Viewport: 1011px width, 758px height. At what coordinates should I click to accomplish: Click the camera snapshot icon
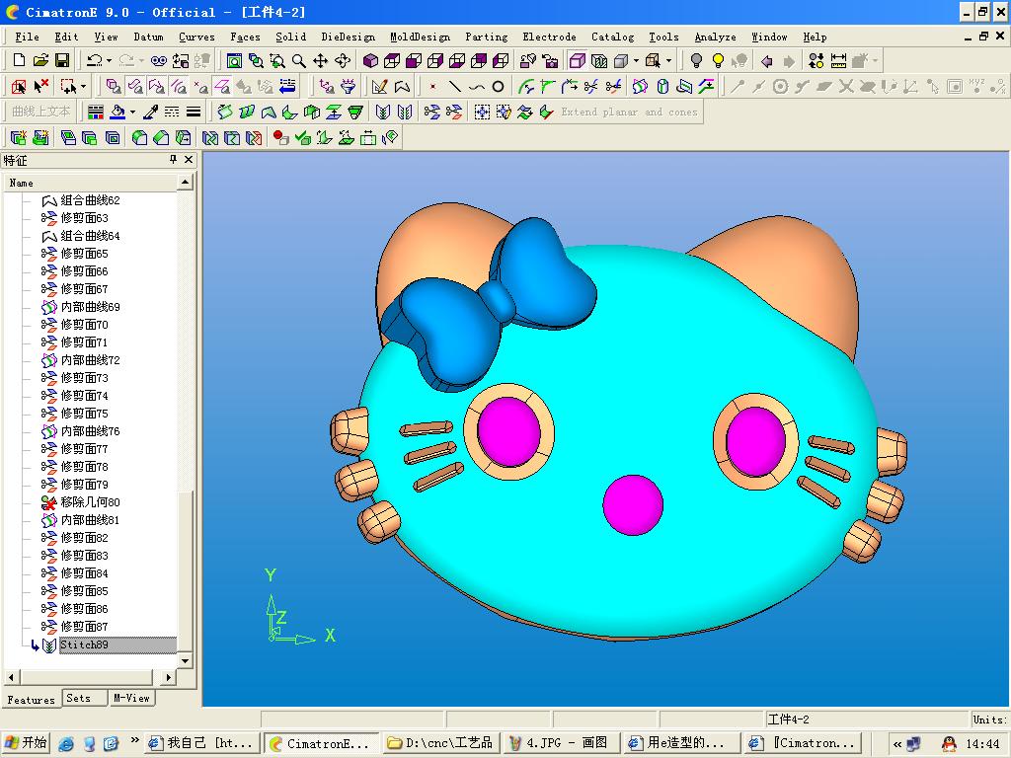(550, 60)
